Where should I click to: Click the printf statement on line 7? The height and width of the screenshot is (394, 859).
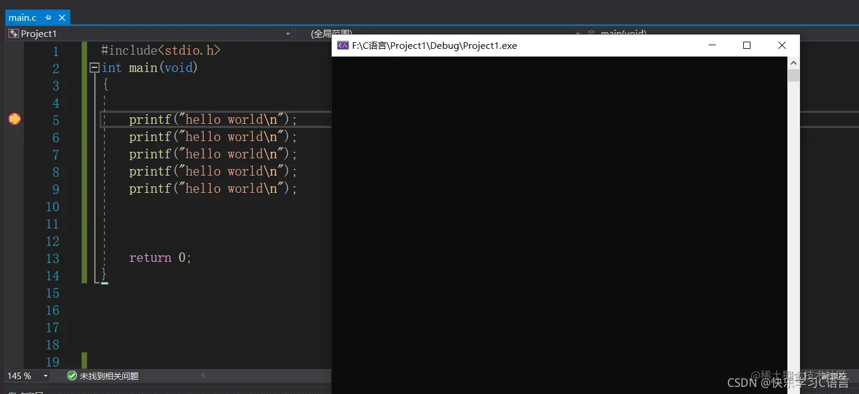point(213,154)
